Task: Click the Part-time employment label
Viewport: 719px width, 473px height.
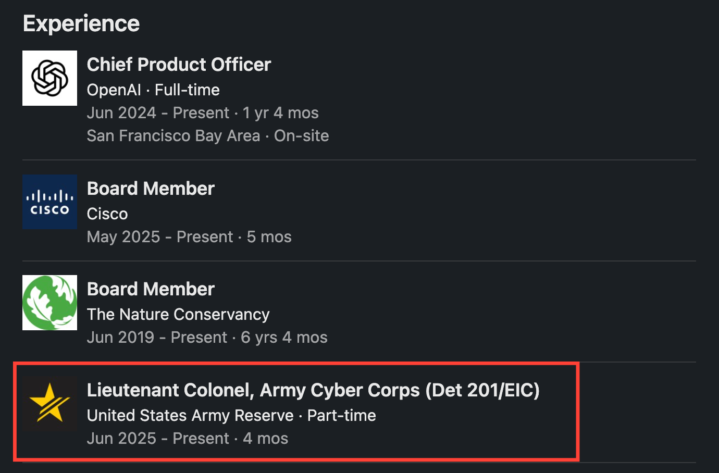Action: point(341,416)
